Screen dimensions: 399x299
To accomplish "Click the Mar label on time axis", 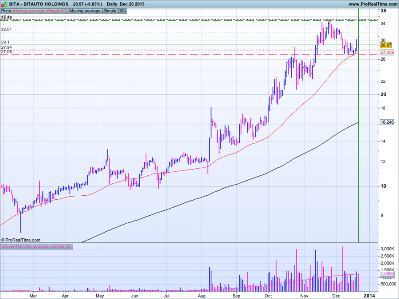I will tap(33, 296).
